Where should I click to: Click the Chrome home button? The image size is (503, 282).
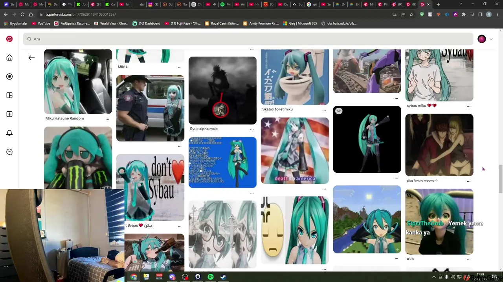pyautogui.click(x=31, y=14)
